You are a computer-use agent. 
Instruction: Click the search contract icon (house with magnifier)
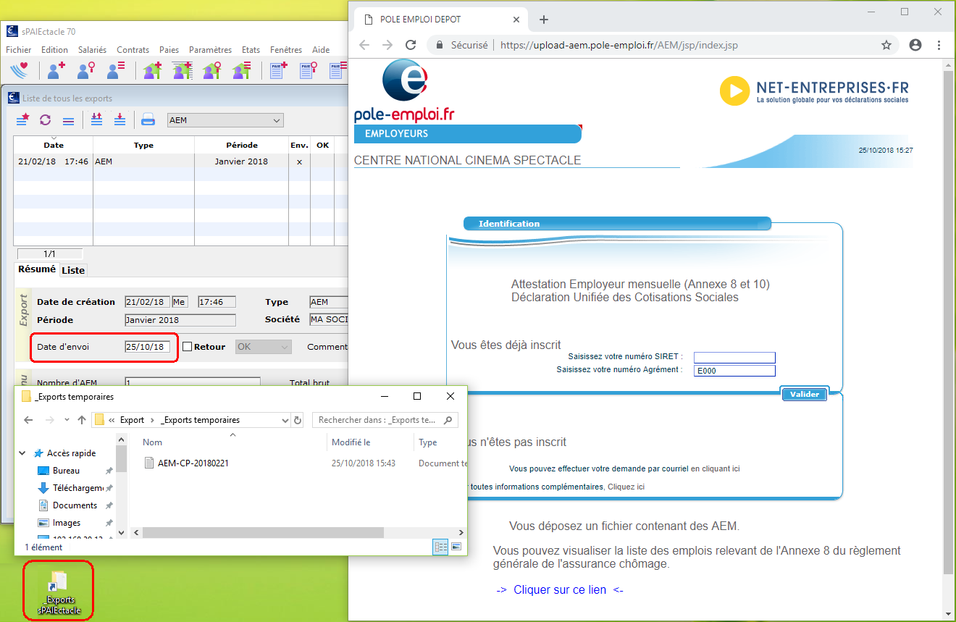(x=211, y=70)
